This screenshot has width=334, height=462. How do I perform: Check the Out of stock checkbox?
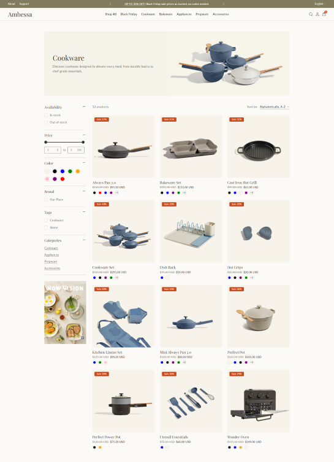46,122
